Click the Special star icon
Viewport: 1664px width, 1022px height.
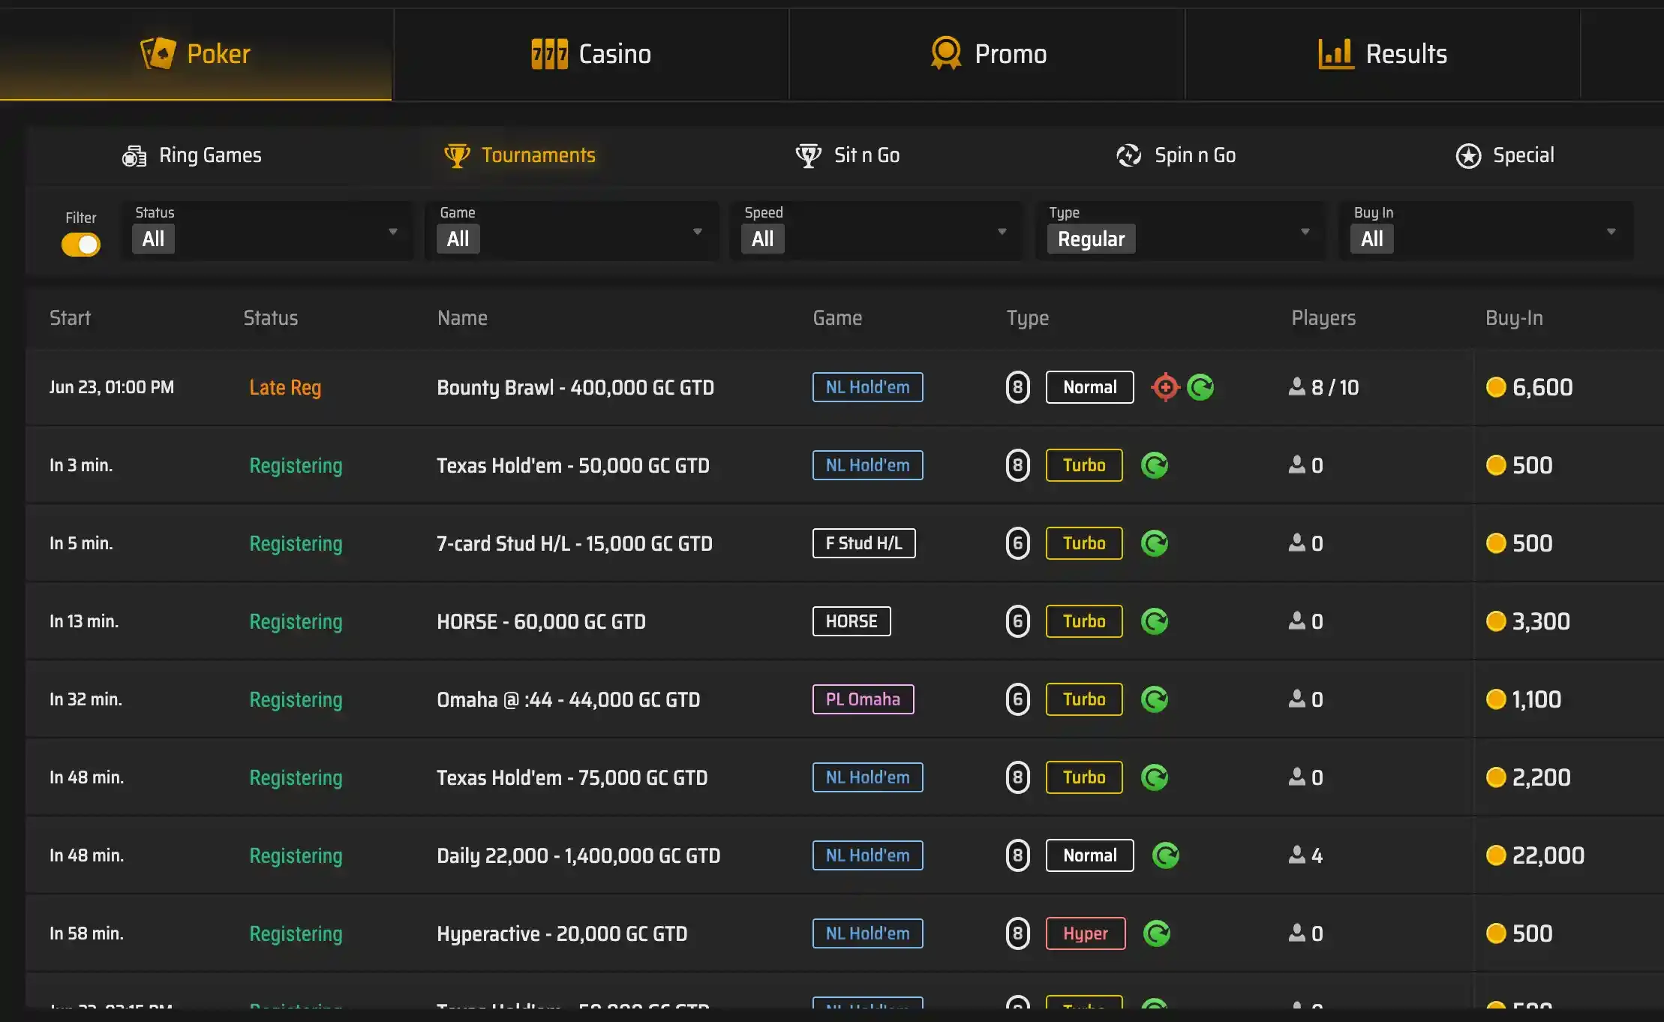1468,155
